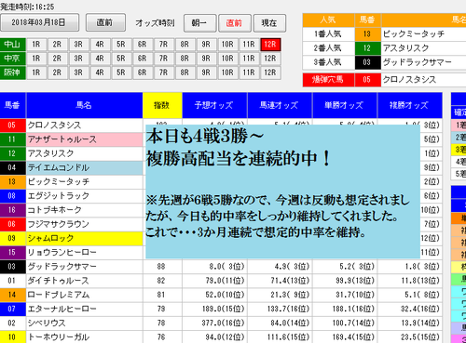Sort by the 予想オッズ column header
Image resolution: width=466 pixels, height=343 pixels.
tap(214, 105)
